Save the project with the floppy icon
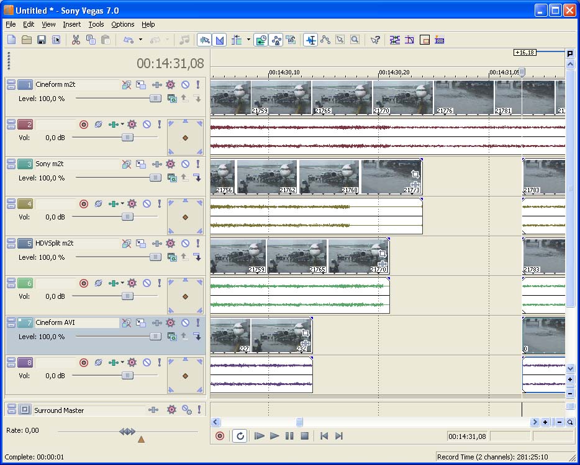This screenshot has height=465, width=580. coord(42,40)
